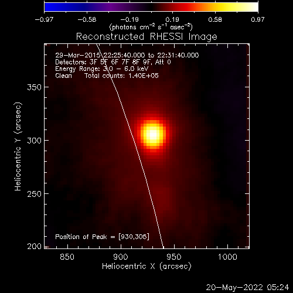The height and width of the screenshot is (293, 293).
Task: Click the 'Reconstructed RHESSI Image' title
Action: tap(146, 36)
